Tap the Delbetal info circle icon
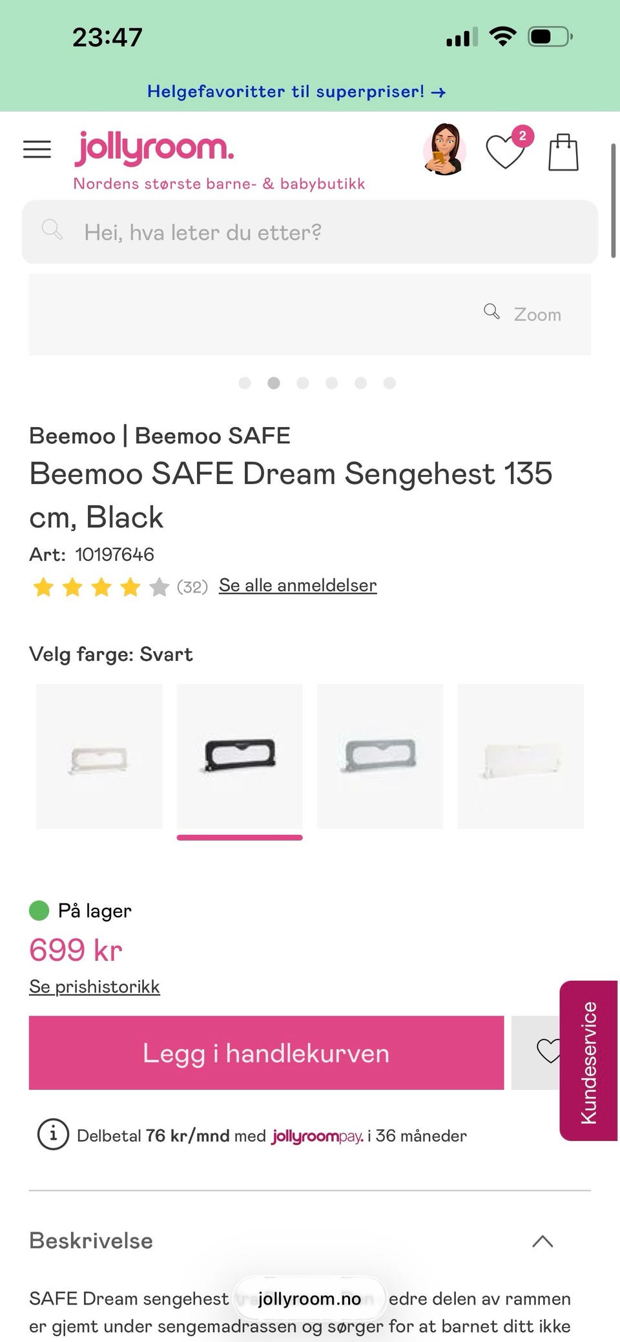Screen dimensions: 620x1342 click(x=53, y=1135)
